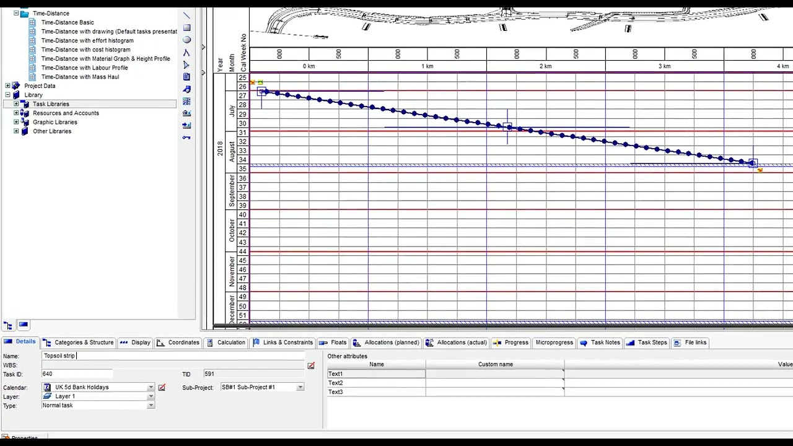
Task: Open the Allocations (actual) tab
Action: click(457, 343)
